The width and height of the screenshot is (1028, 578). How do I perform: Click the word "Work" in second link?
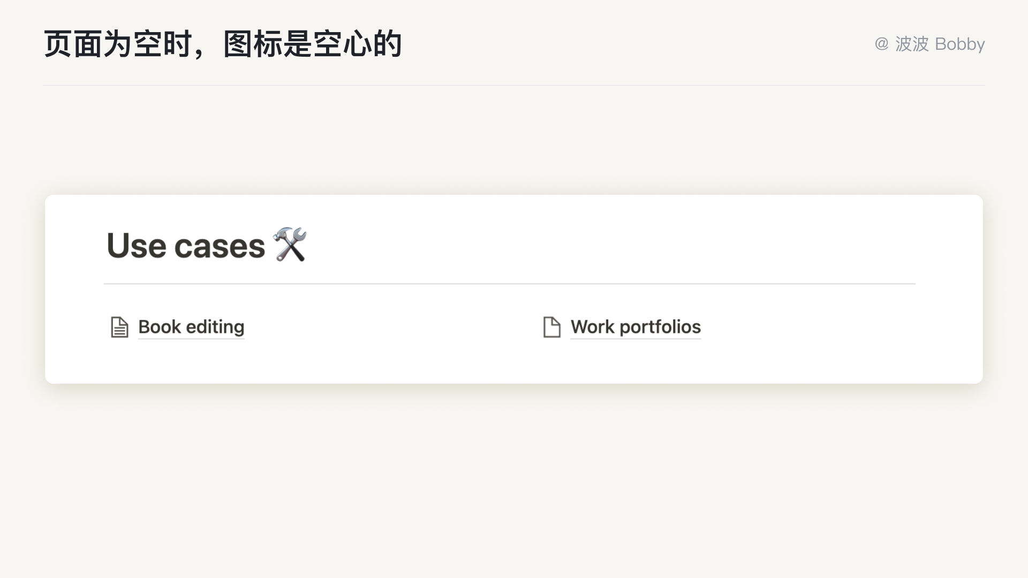tap(592, 327)
